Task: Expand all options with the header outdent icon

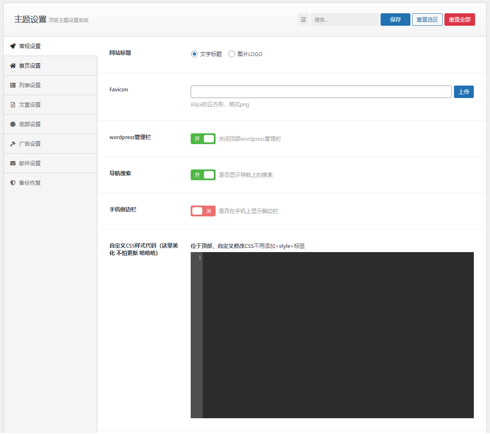Action: pos(303,20)
